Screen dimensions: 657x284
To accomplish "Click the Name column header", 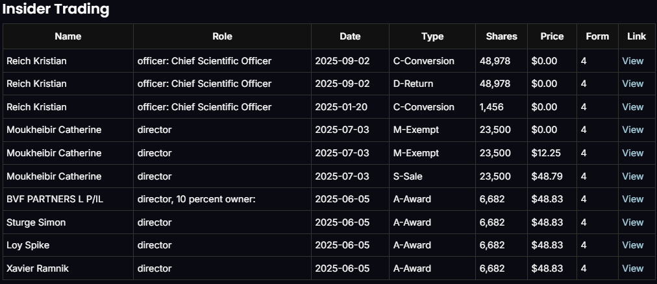I will pyautogui.click(x=68, y=36).
